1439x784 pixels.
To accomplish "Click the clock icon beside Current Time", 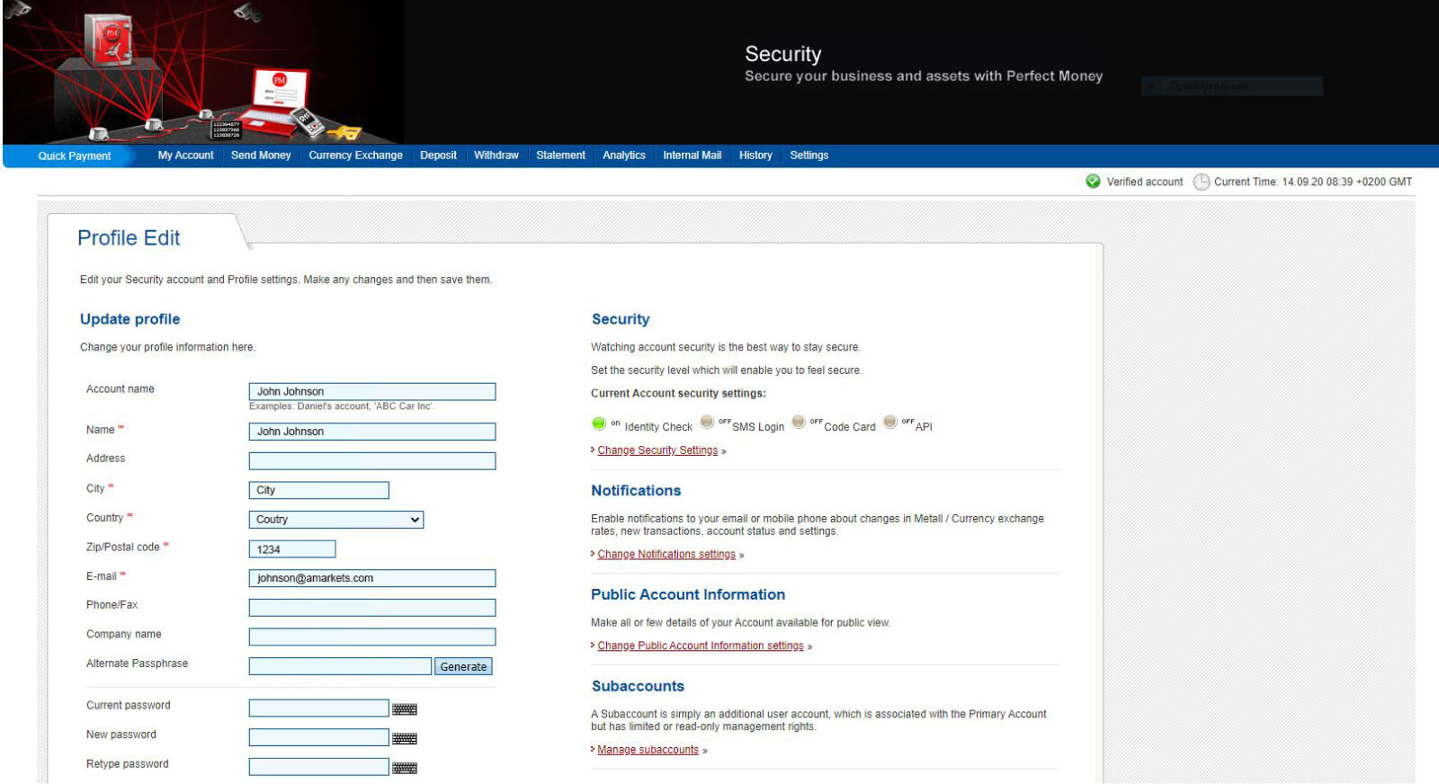I will click(x=1201, y=182).
